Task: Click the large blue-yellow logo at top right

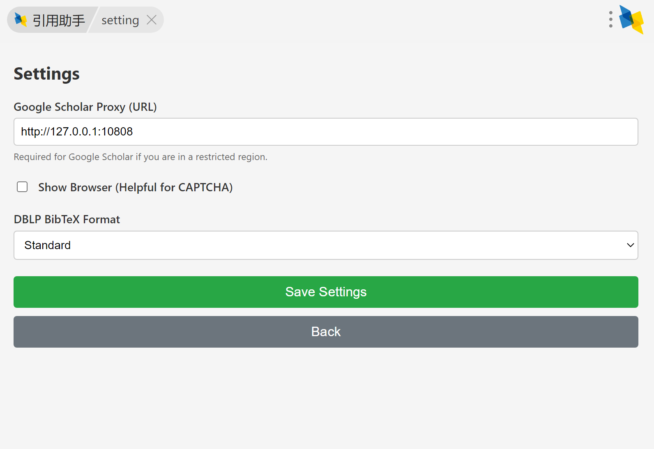Action: (631, 19)
